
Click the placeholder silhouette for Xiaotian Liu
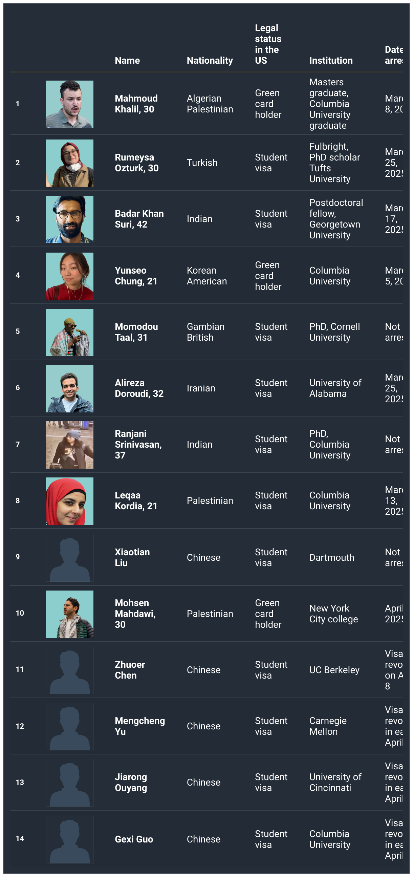[x=70, y=558]
